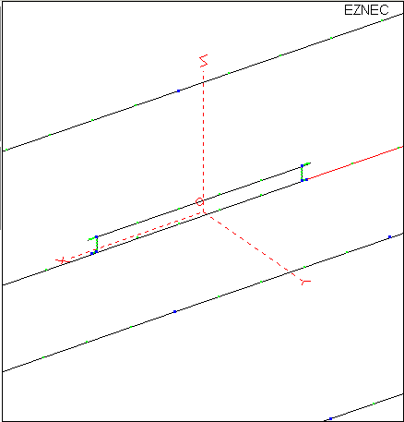Click the green stub at upper-right end of center element
Image resolution: width=404 pixels, height=422 pixels.
[x=307, y=164]
